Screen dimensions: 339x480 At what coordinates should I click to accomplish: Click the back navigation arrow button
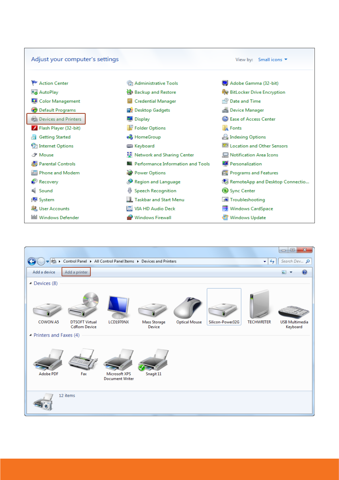[x=32, y=261]
